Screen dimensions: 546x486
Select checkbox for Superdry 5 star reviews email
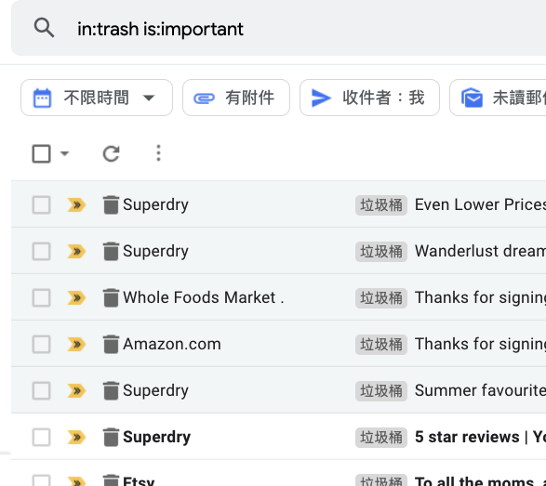click(x=42, y=438)
